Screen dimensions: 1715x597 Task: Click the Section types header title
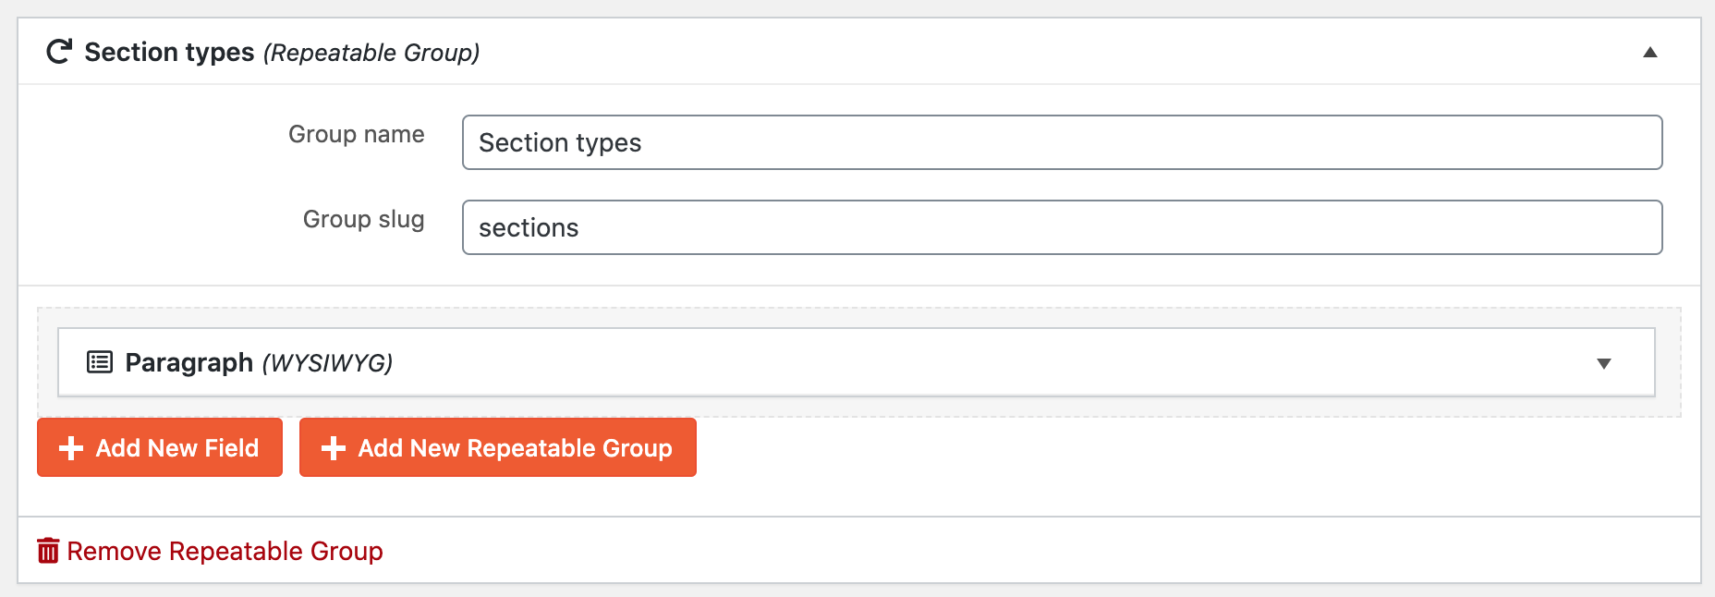coord(169,53)
